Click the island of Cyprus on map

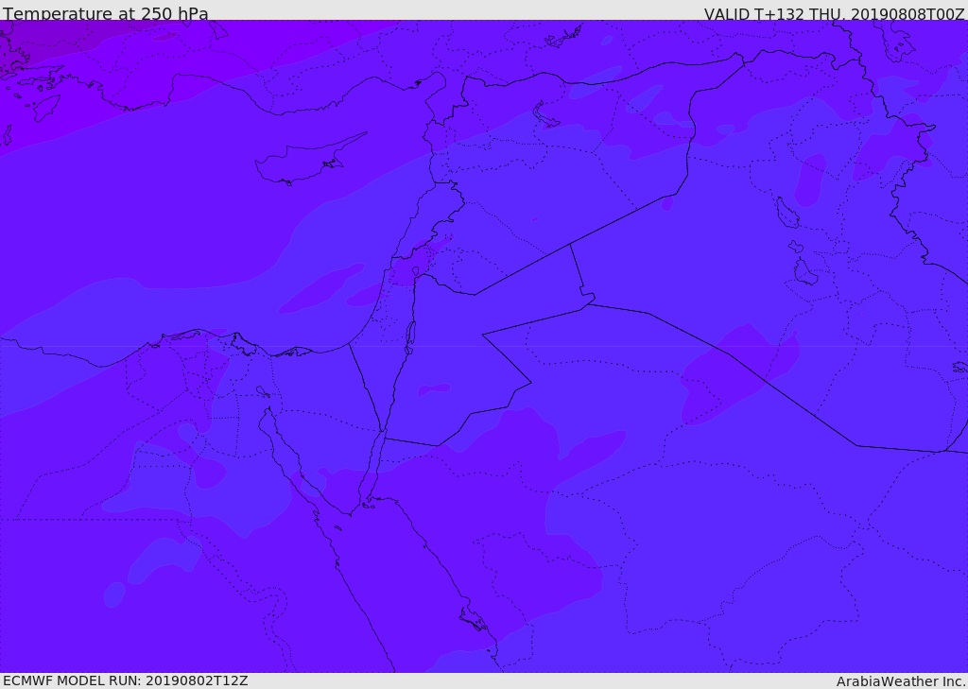click(x=309, y=160)
